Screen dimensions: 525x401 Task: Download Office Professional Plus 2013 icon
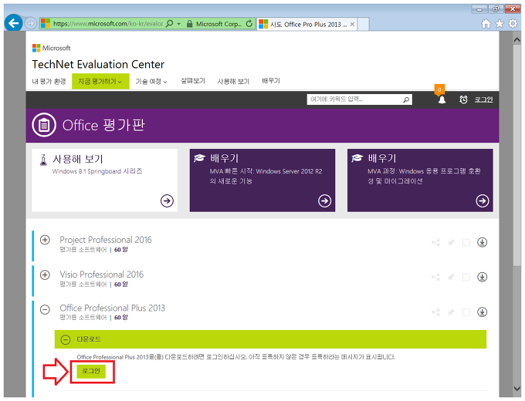pyautogui.click(x=482, y=312)
